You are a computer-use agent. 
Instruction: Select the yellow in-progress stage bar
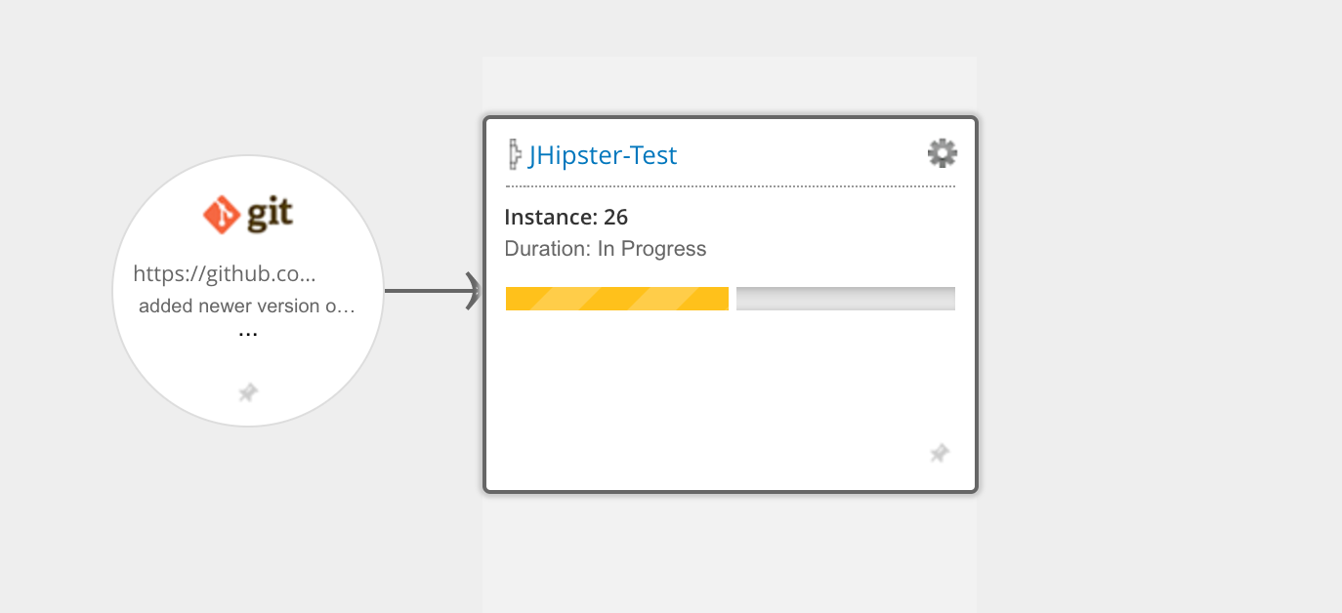coord(616,299)
